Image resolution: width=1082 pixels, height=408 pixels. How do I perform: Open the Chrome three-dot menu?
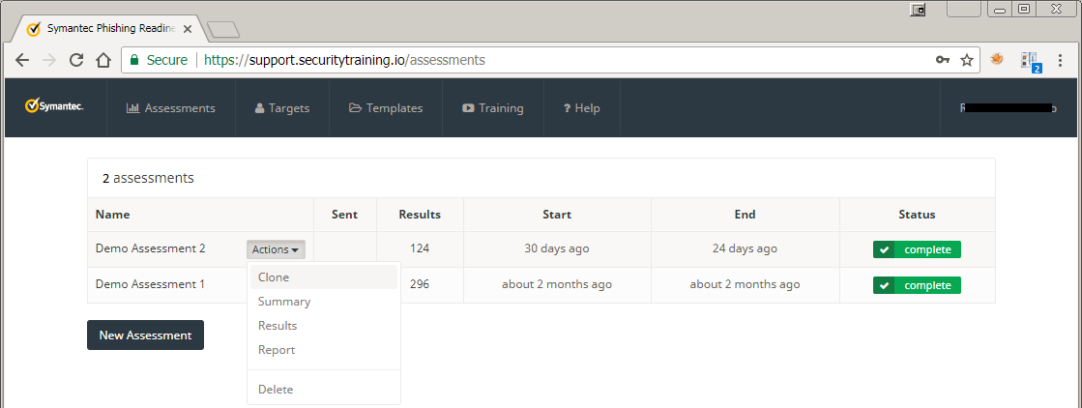pos(1061,60)
